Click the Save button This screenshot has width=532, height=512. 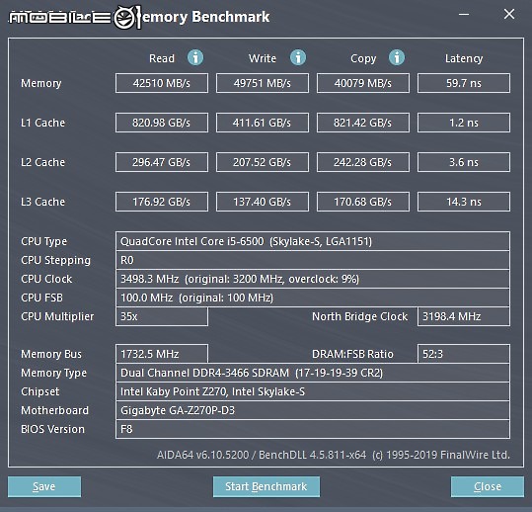(44, 486)
